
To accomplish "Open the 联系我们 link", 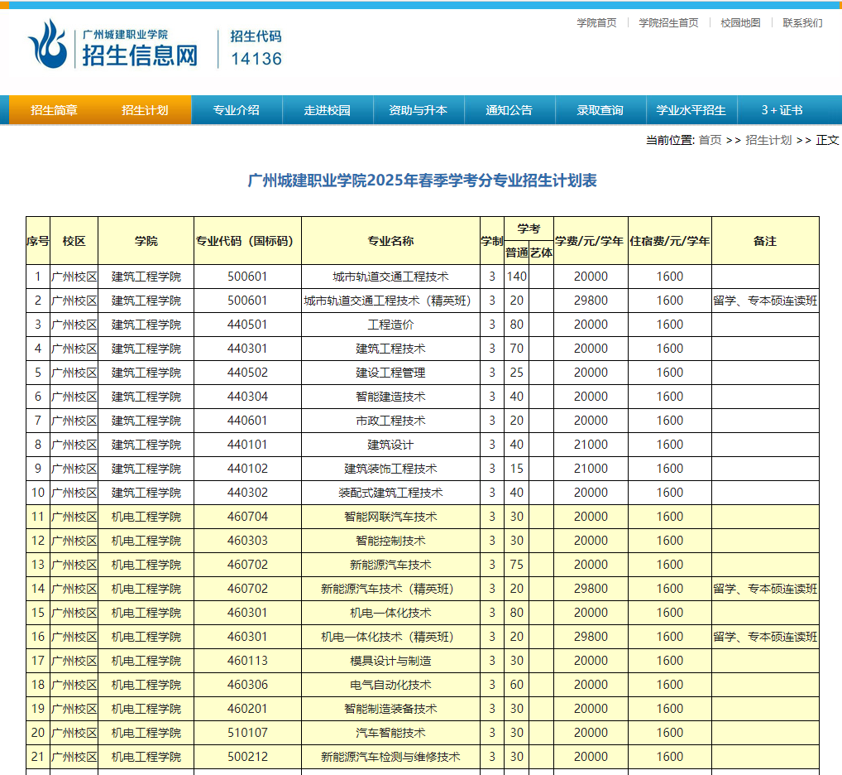I will tap(798, 22).
